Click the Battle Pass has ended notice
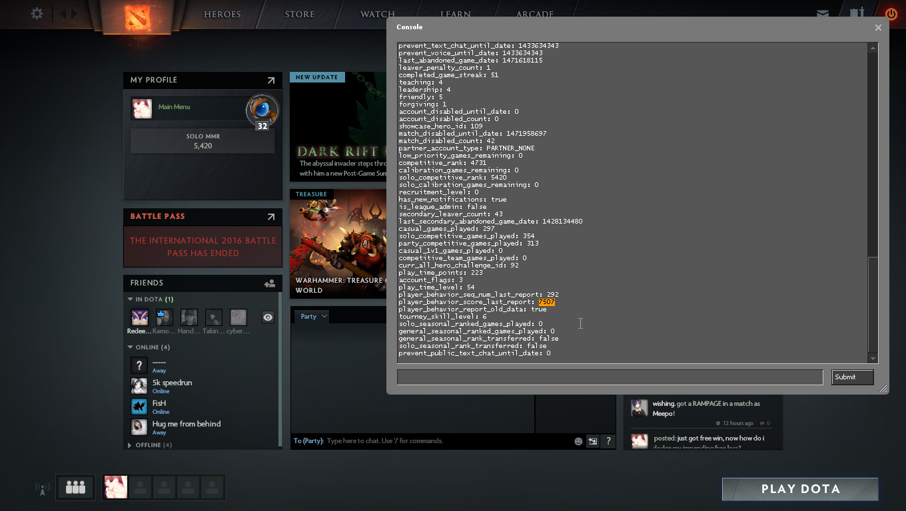This screenshot has height=511, width=906. coord(203,247)
